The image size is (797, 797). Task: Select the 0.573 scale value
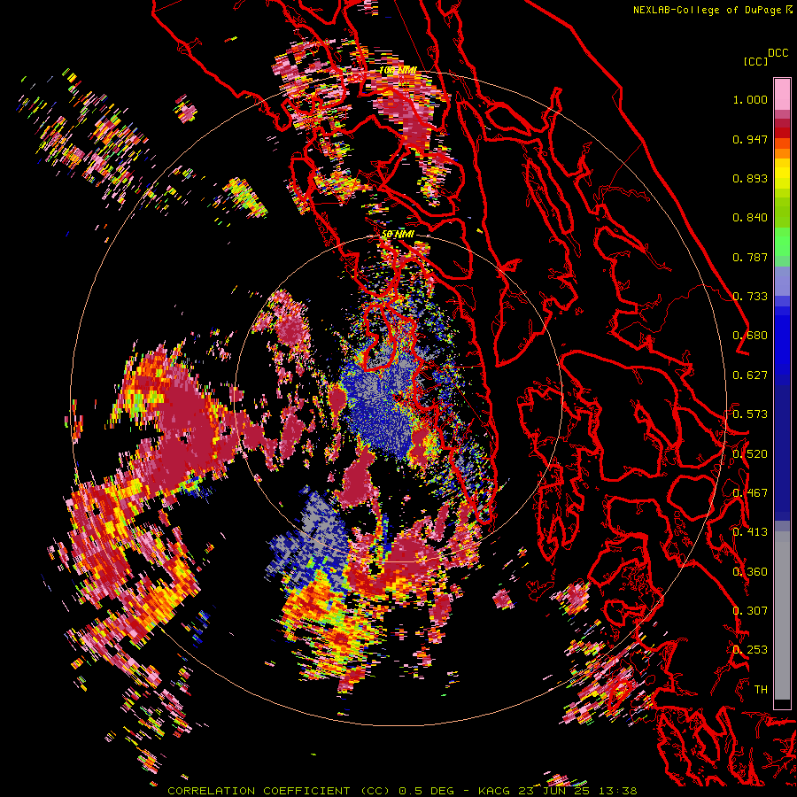(x=750, y=414)
